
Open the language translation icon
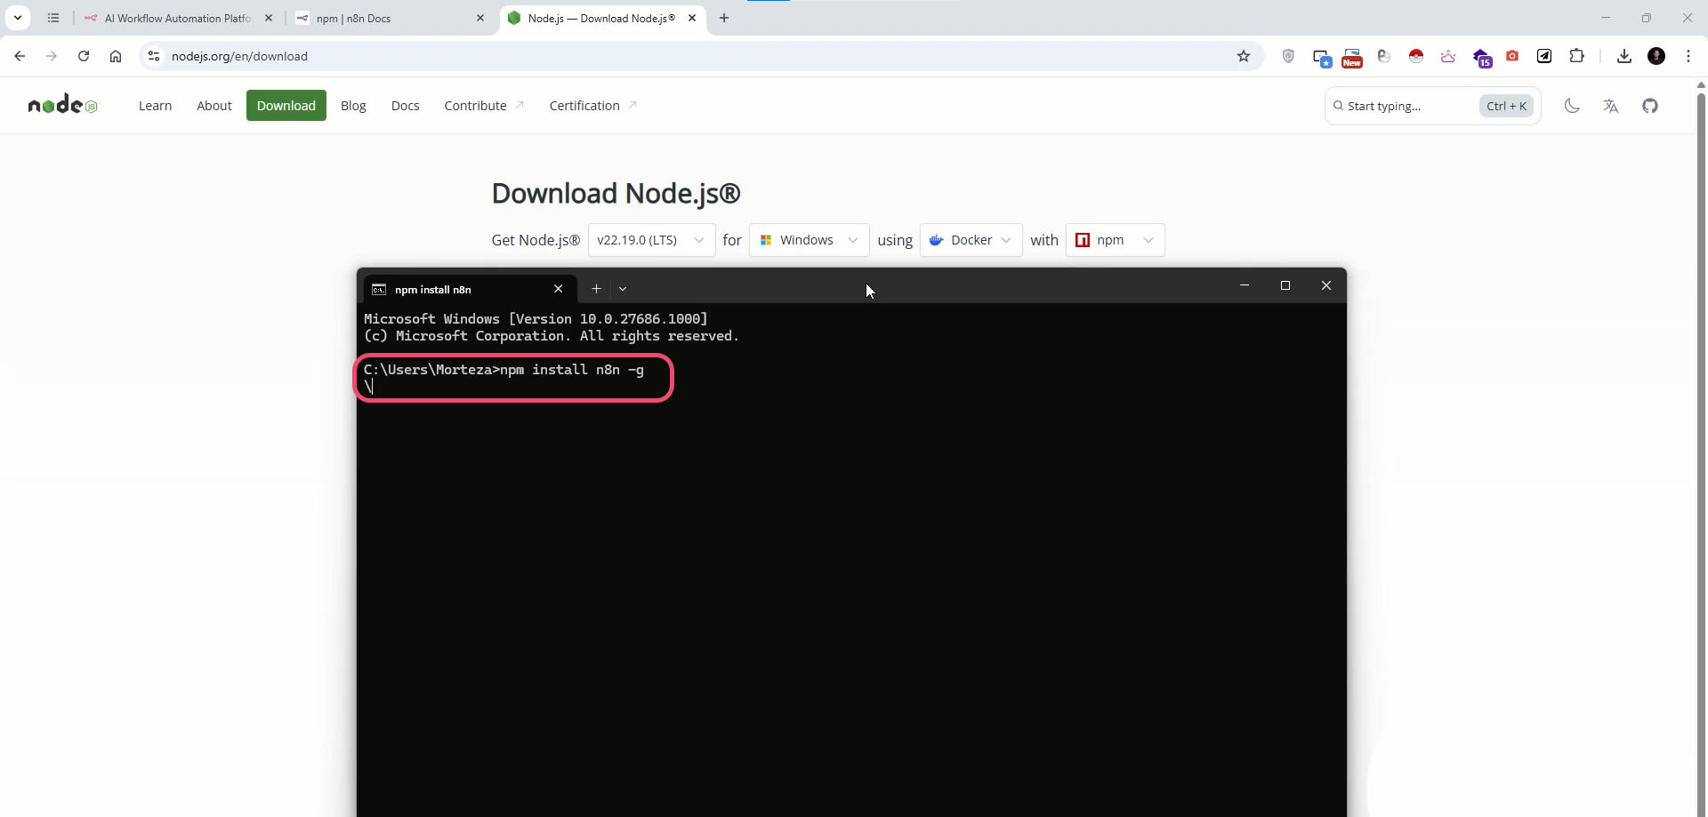(1611, 106)
